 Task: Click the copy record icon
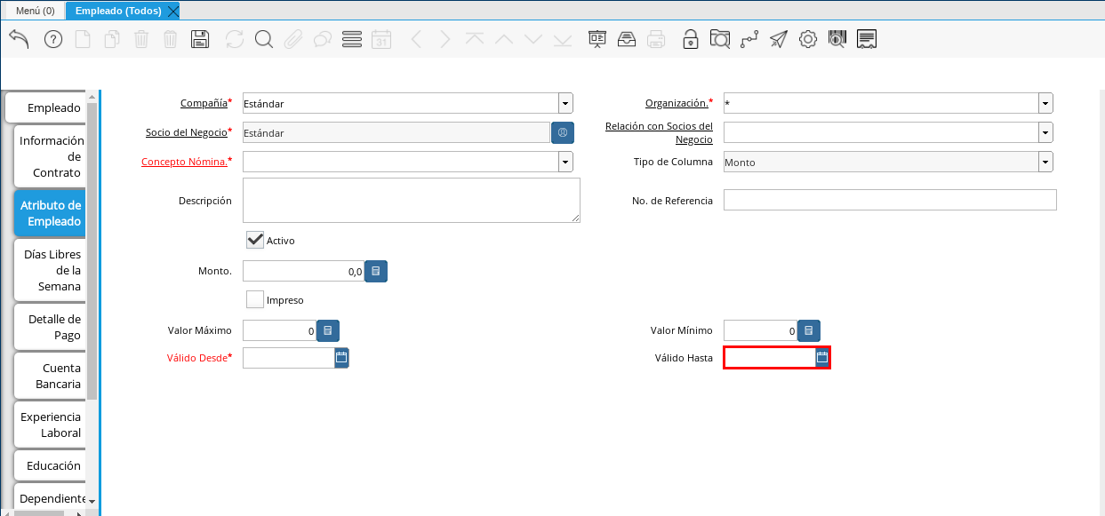pos(112,39)
